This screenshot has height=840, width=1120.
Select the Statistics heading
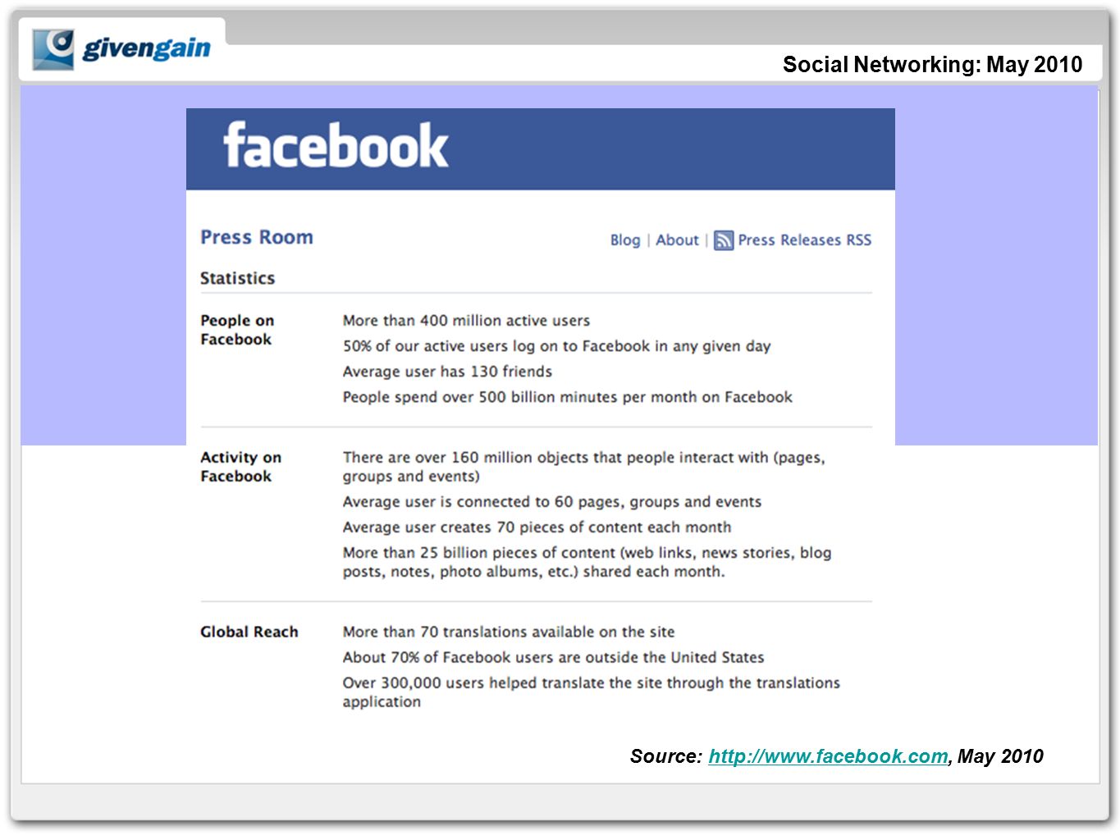pos(238,278)
